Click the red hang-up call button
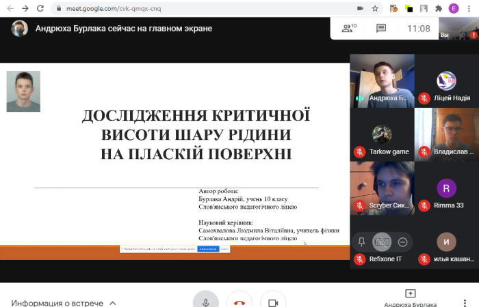479x307 pixels. pos(239,302)
